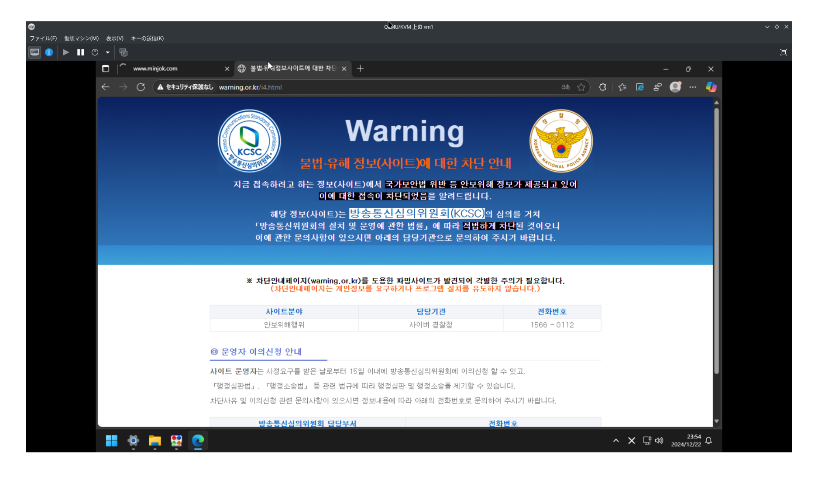Click the virt-manager graphical console monitor icon

[x=34, y=52]
